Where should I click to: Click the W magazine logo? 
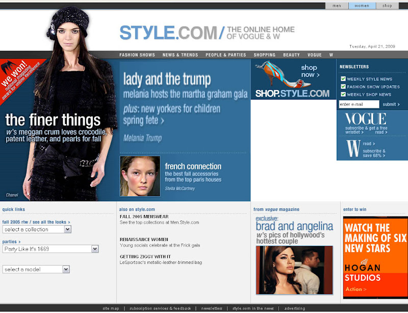coord(353,148)
